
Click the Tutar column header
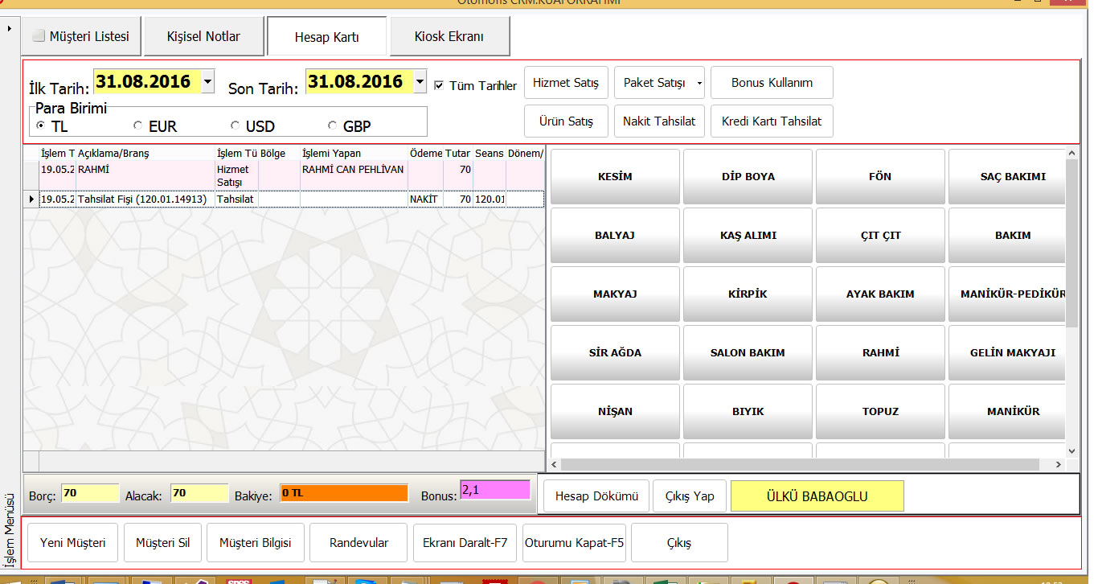458,153
